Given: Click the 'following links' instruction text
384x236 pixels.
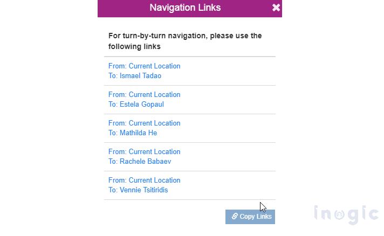Looking at the screenshot, I should (134, 47).
